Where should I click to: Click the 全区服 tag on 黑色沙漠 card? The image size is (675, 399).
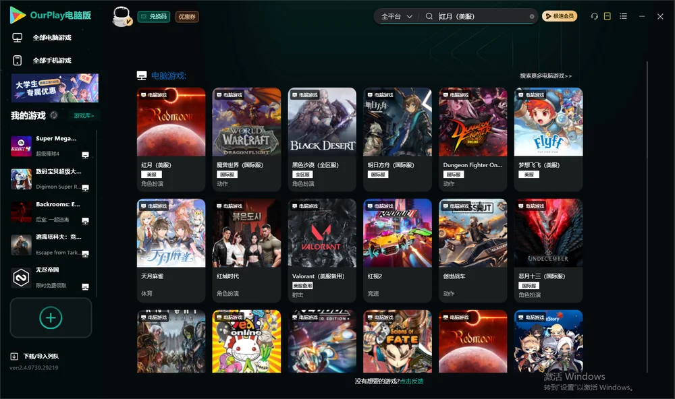tap(302, 175)
